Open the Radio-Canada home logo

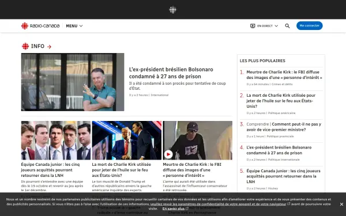click(40, 26)
